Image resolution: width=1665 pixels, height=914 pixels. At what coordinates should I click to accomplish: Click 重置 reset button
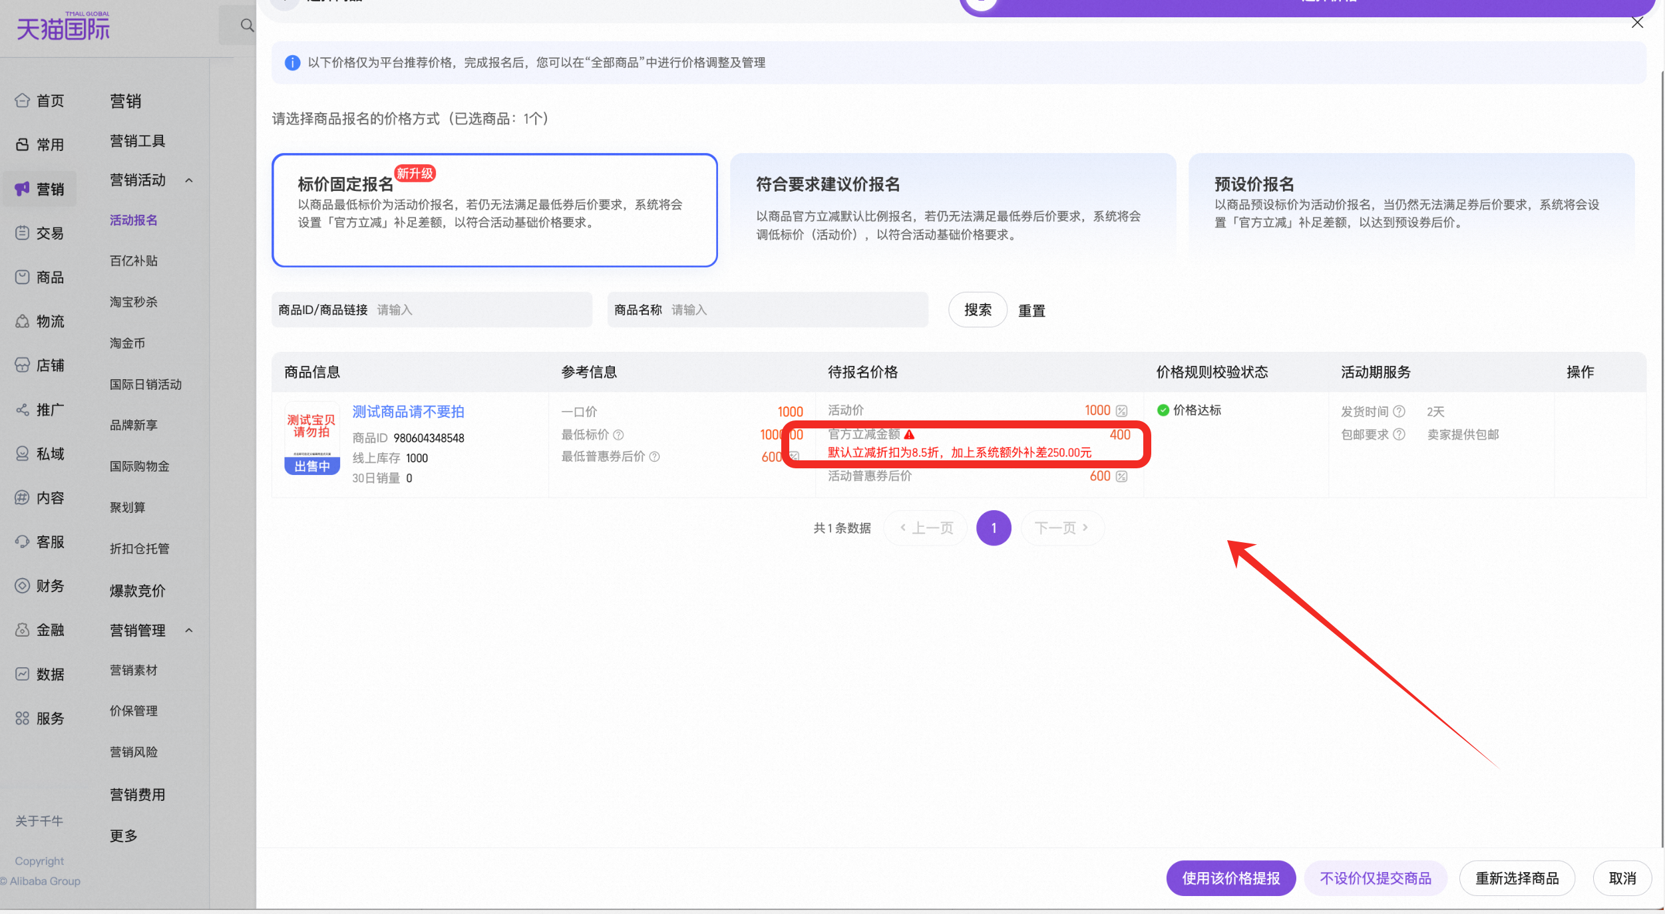(x=1031, y=311)
